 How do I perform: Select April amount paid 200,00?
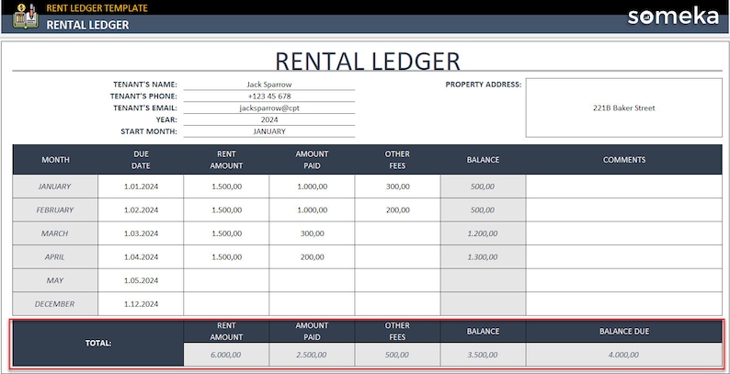point(312,256)
